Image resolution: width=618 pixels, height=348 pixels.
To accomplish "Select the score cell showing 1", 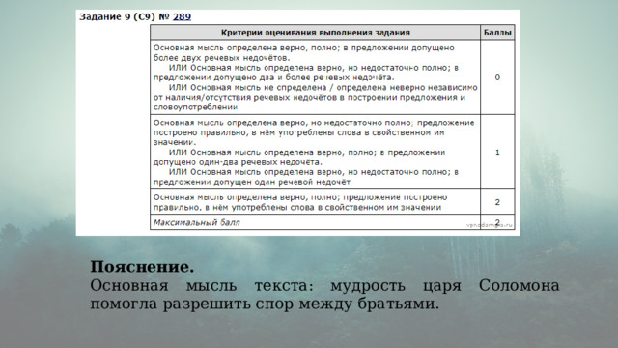I will (497, 153).
